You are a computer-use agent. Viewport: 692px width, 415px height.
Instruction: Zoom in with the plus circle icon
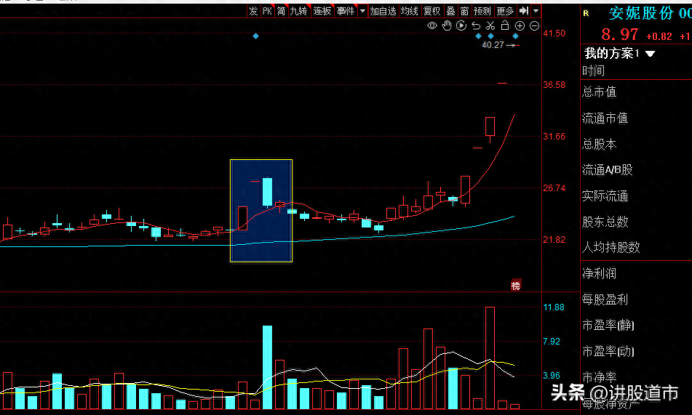click(520, 26)
